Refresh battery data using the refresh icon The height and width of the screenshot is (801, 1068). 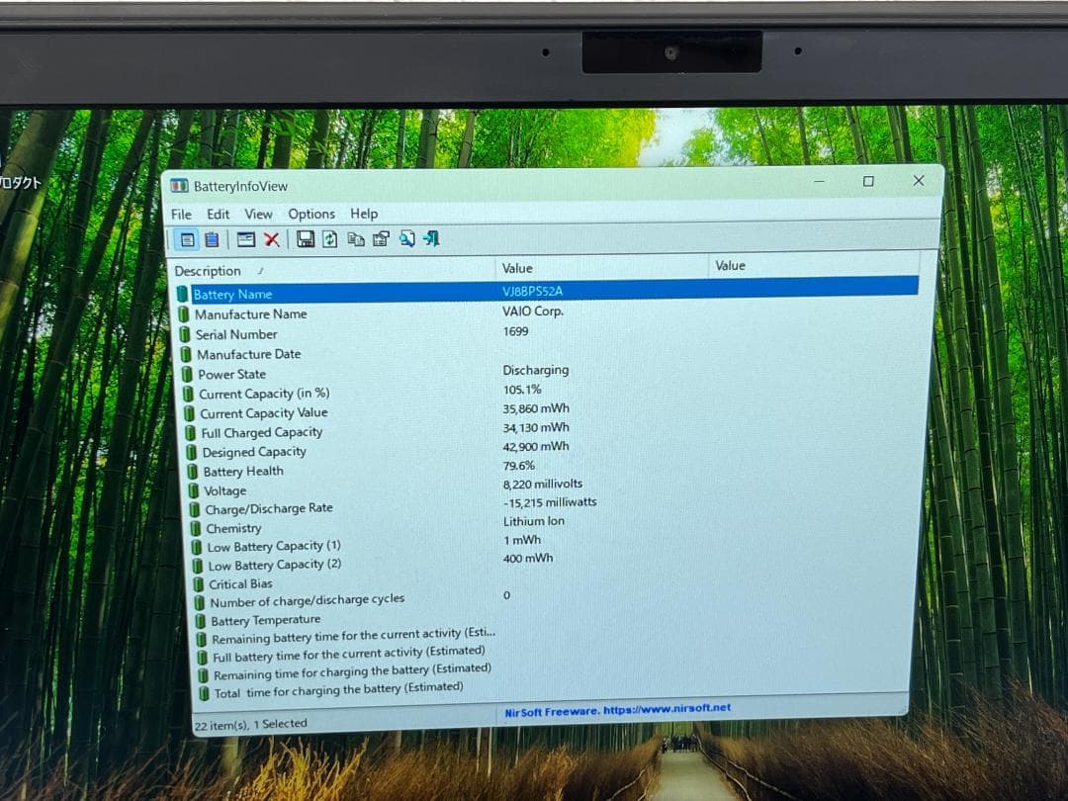click(329, 238)
